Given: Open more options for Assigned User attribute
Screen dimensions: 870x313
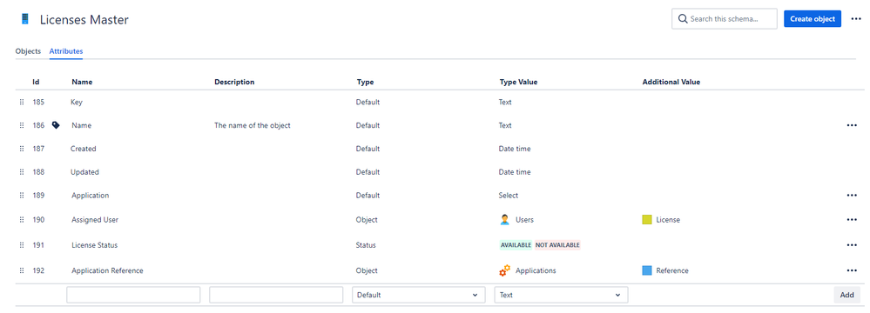Looking at the screenshot, I should coord(853,219).
